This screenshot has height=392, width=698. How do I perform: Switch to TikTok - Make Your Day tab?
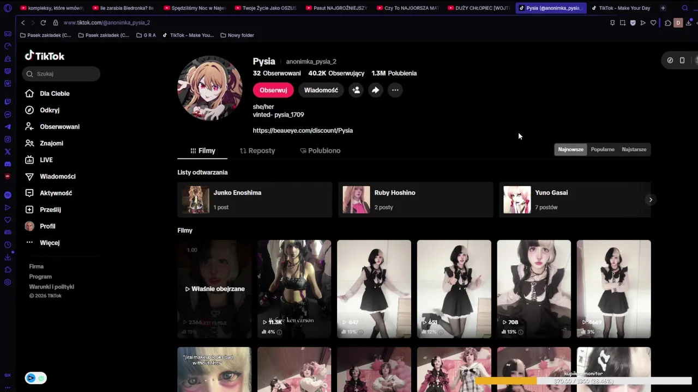click(621, 8)
